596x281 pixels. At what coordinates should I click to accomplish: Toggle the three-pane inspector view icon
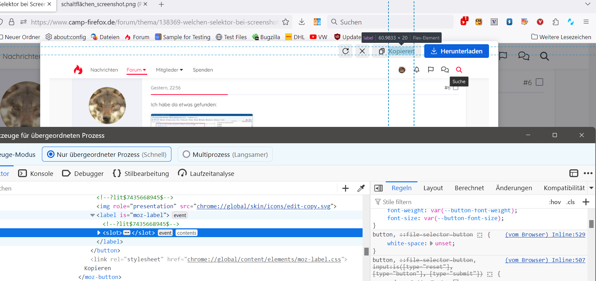coord(379,188)
